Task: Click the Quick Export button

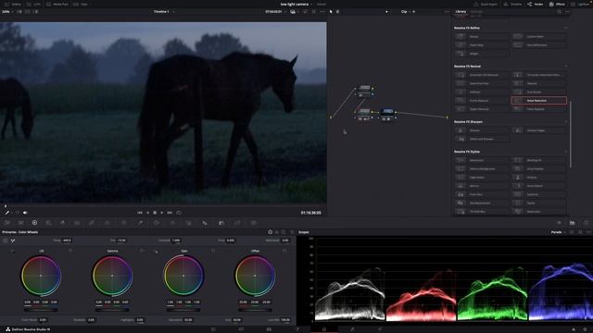Action: pos(486,4)
